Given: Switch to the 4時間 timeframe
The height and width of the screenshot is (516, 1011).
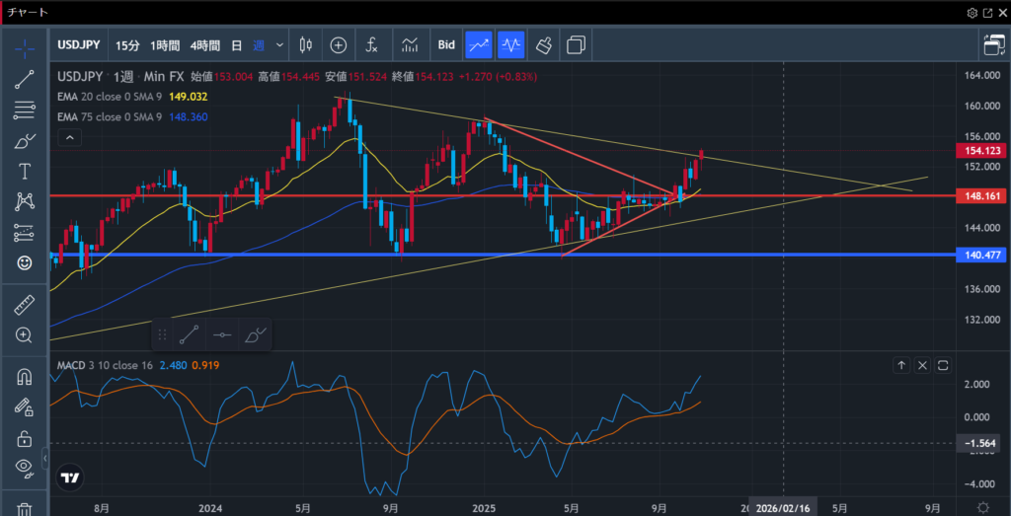Looking at the screenshot, I should [204, 44].
